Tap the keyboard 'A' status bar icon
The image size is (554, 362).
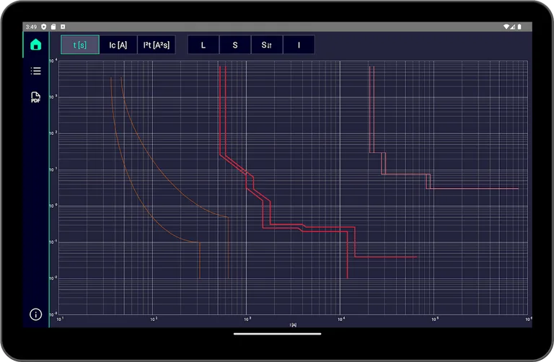click(x=63, y=27)
